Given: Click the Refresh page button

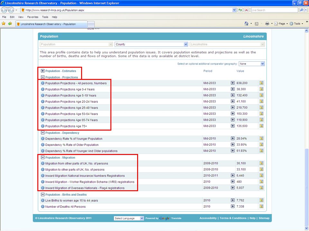Looking at the screenshot, I should (240, 10).
